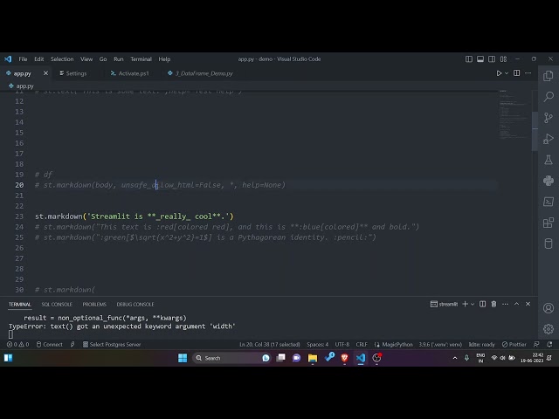Open the Selection menu
The image size is (559, 419).
[x=62, y=59]
